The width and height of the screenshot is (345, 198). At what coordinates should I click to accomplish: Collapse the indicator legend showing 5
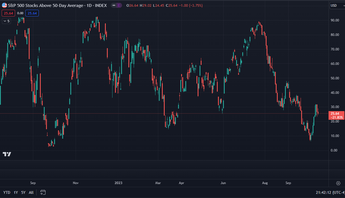pos(6,21)
